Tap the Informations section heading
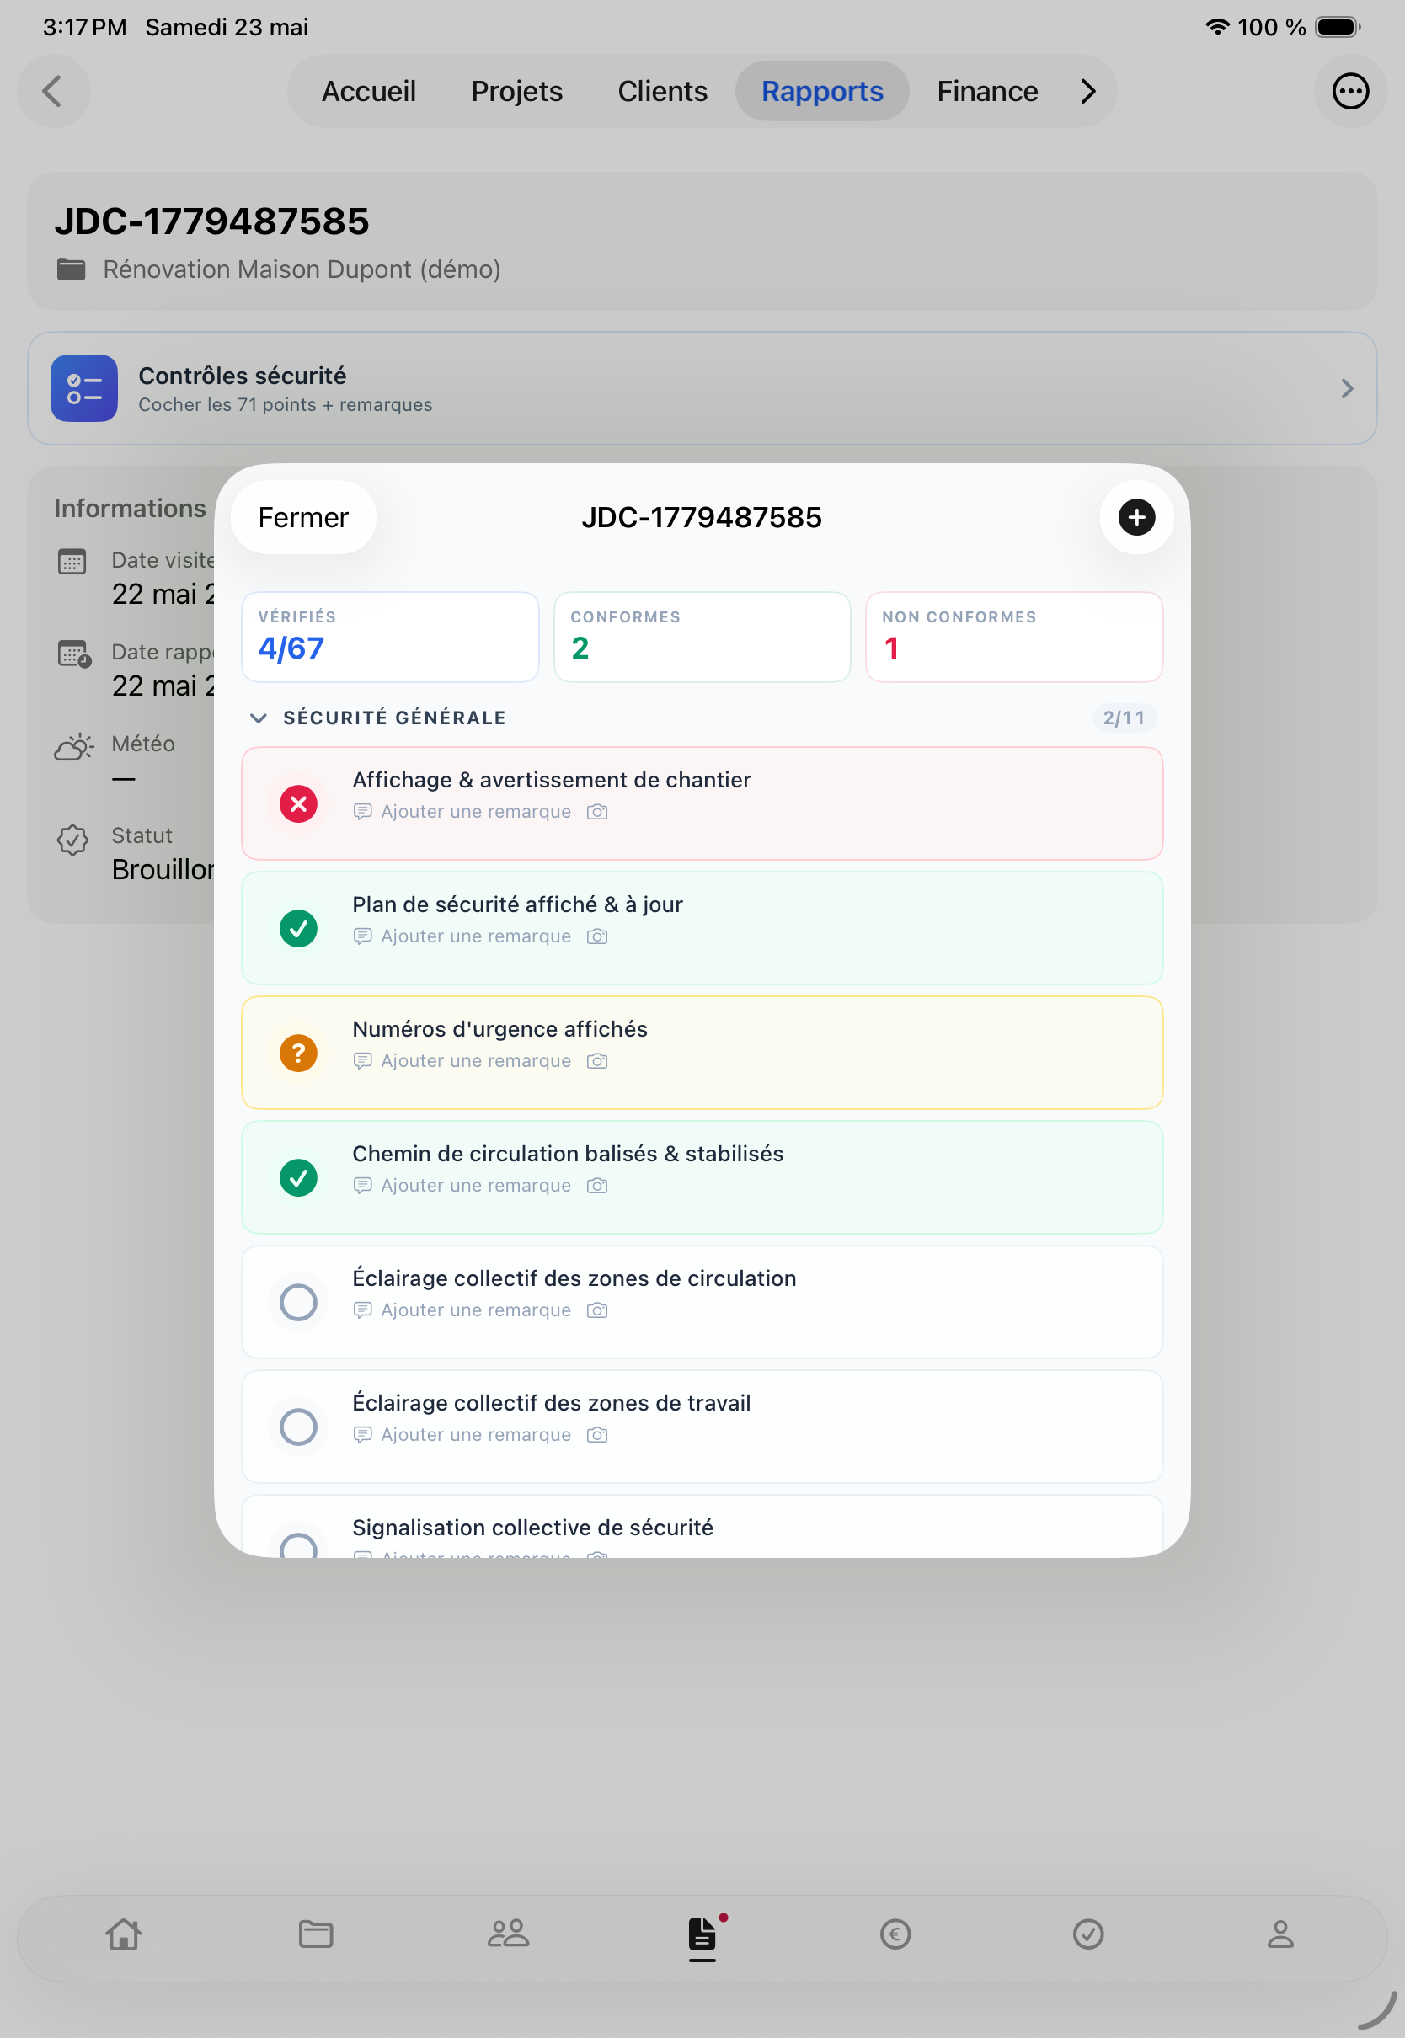Viewport: 1405px width, 2038px height. (x=130, y=508)
